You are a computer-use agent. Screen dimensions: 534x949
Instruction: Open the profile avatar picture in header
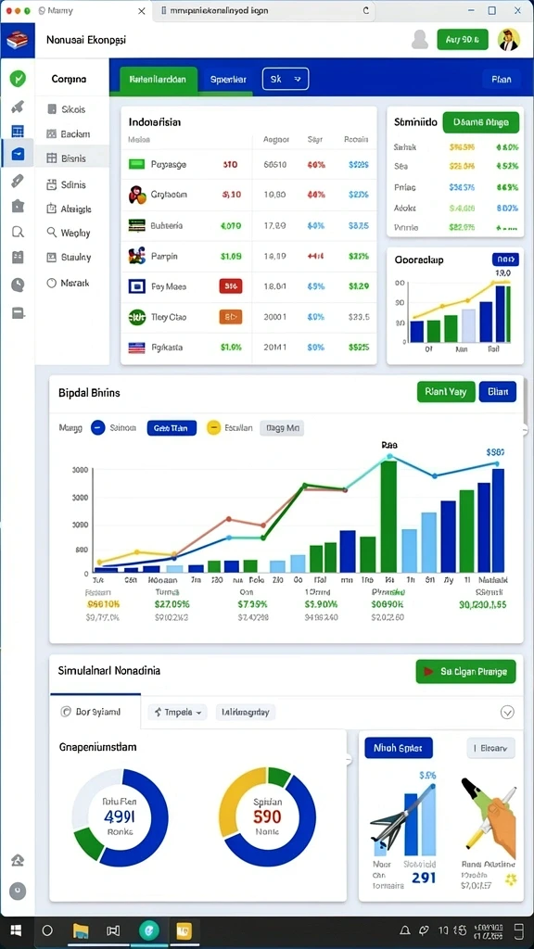click(509, 39)
